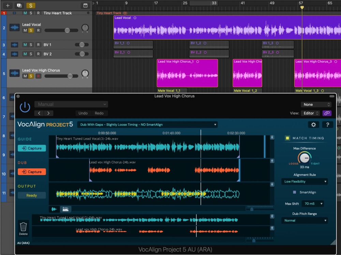Image resolution: width=341 pixels, height=255 pixels.
Task: Record-enable Lead Vox High Chorus track
Action: [x=38, y=76]
